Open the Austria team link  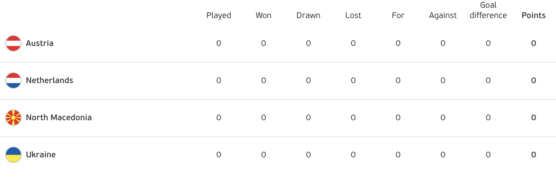pos(40,43)
